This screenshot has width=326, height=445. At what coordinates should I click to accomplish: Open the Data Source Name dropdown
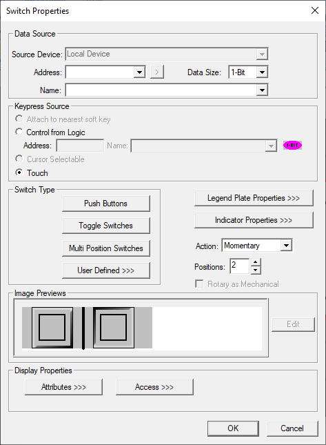pos(262,90)
